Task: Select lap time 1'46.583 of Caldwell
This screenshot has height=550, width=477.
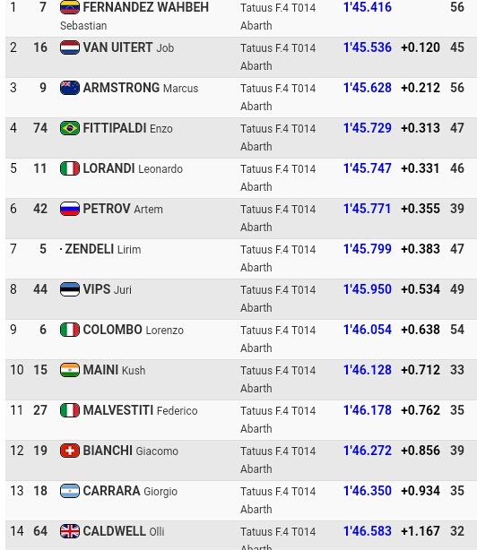Action: click(367, 531)
